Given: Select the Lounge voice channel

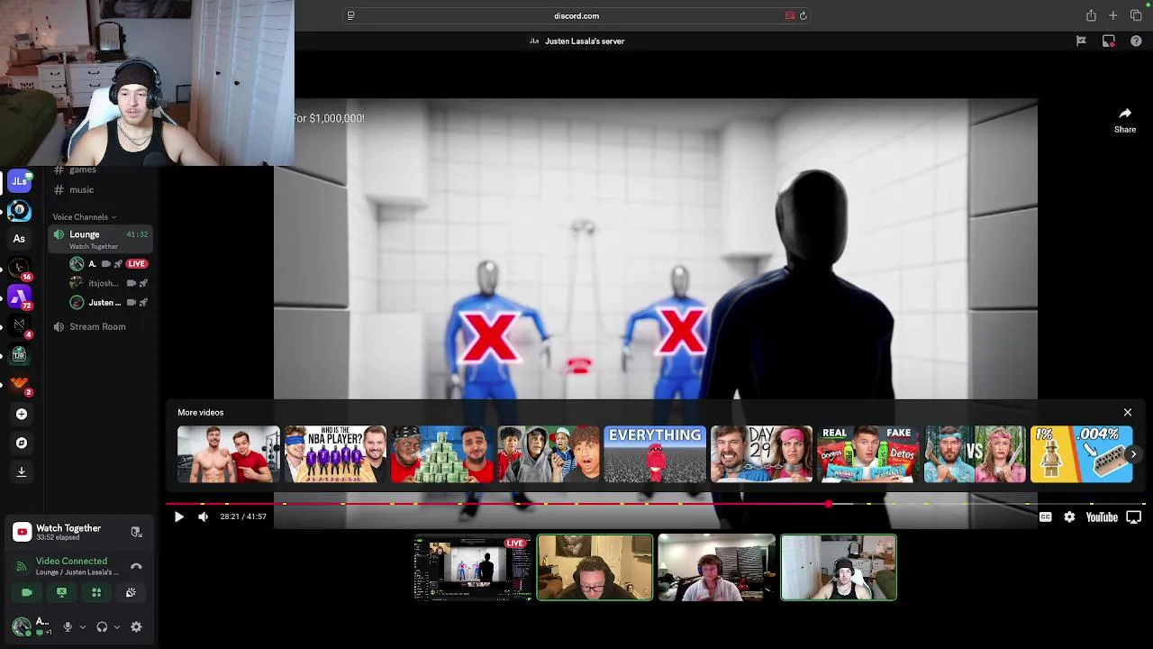Looking at the screenshot, I should click(101, 239).
